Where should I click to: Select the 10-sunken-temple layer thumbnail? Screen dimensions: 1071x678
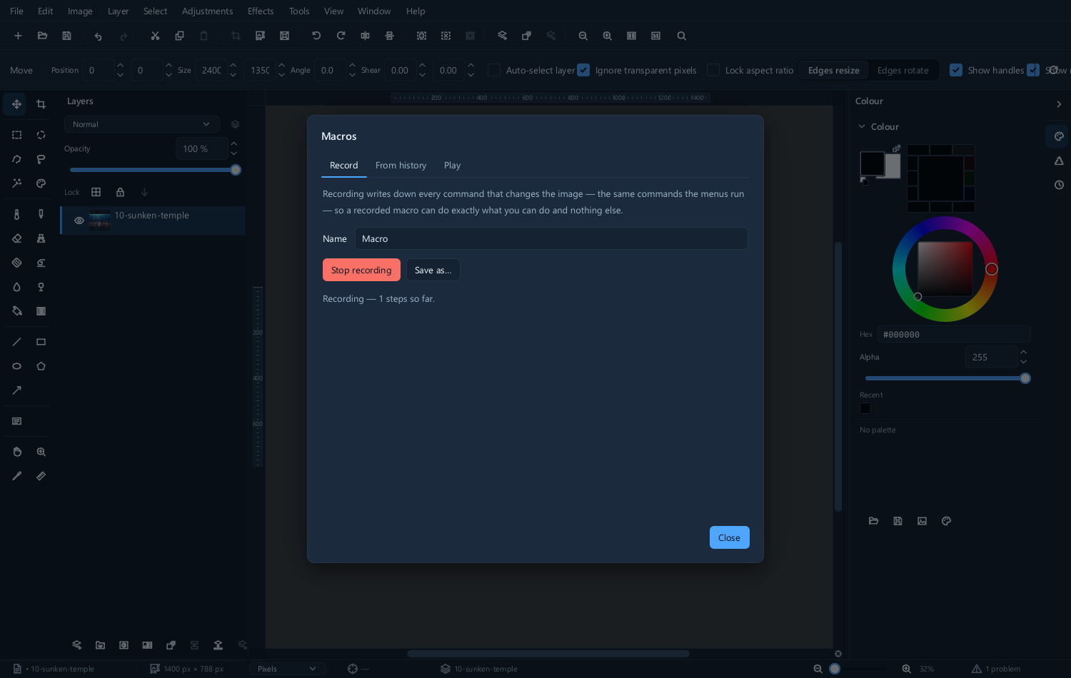point(100,221)
